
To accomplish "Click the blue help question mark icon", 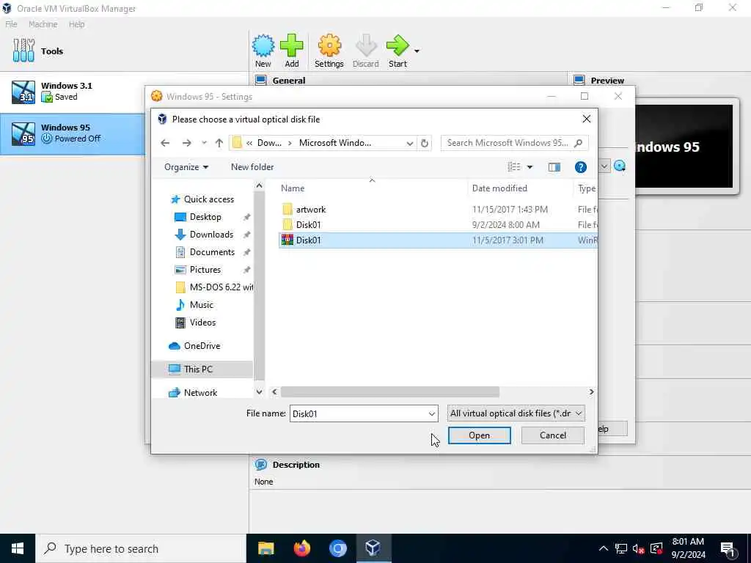I will tap(581, 167).
